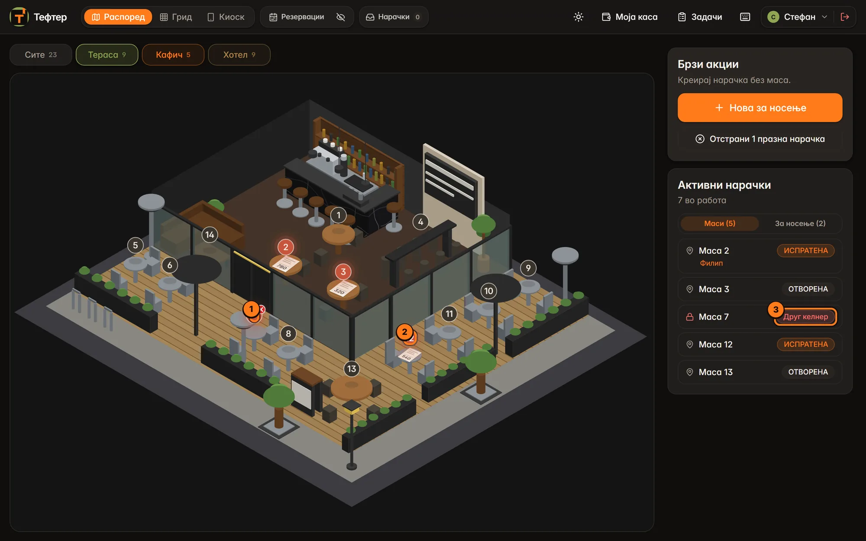Open Резервации

297,17
